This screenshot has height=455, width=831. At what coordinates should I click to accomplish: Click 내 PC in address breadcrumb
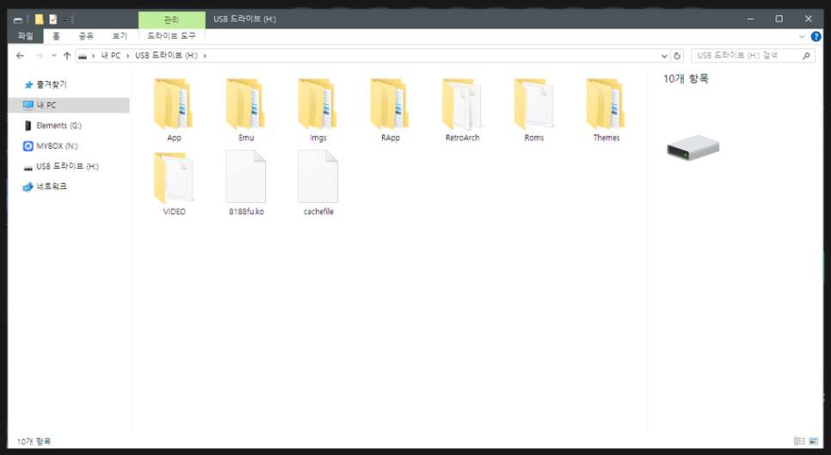click(x=111, y=56)
